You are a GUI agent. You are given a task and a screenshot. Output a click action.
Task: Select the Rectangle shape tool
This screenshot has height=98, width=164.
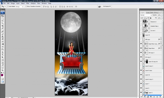pyautogui.click(x=2, y=60)
